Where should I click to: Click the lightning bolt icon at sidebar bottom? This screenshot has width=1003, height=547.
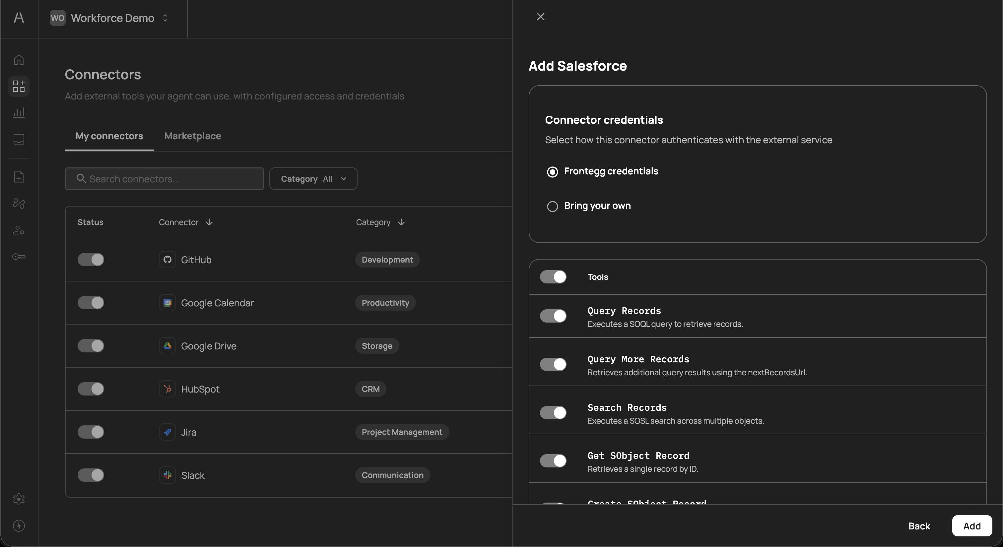click(x=18, y=526)
